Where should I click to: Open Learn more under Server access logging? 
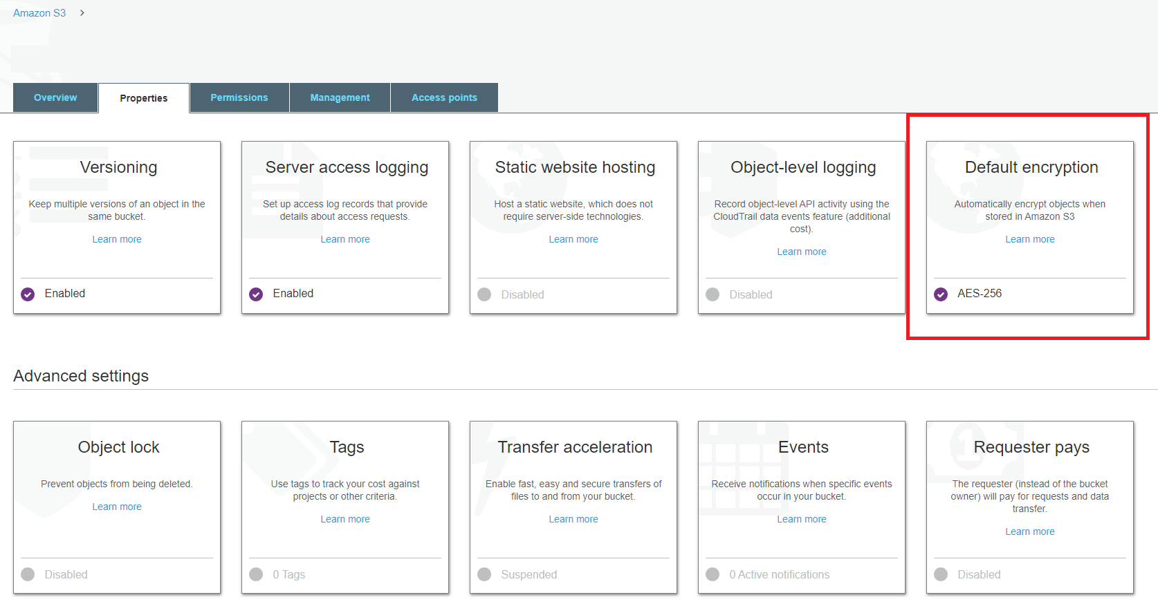pos(345,239)
